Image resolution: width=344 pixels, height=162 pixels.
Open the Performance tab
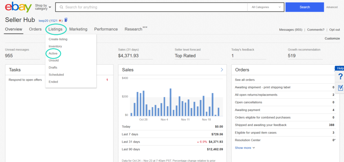106,29
